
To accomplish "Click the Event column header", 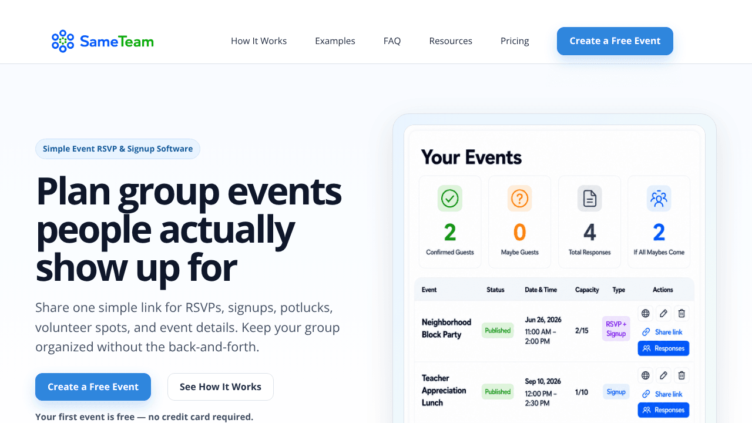I will tap(429, 290).
